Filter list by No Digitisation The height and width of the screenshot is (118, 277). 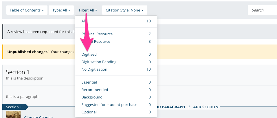[116, 69]
